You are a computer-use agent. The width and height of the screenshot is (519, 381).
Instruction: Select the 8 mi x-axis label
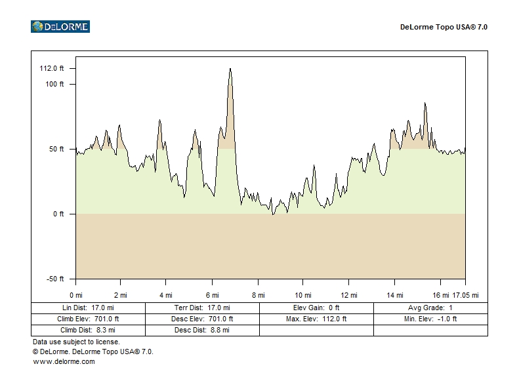pyautogui.click(x=258, y=295)
